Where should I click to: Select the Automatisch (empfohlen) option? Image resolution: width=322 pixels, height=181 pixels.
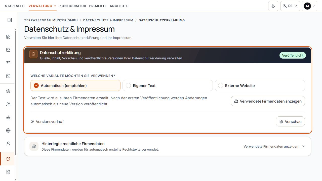(75, 85)
